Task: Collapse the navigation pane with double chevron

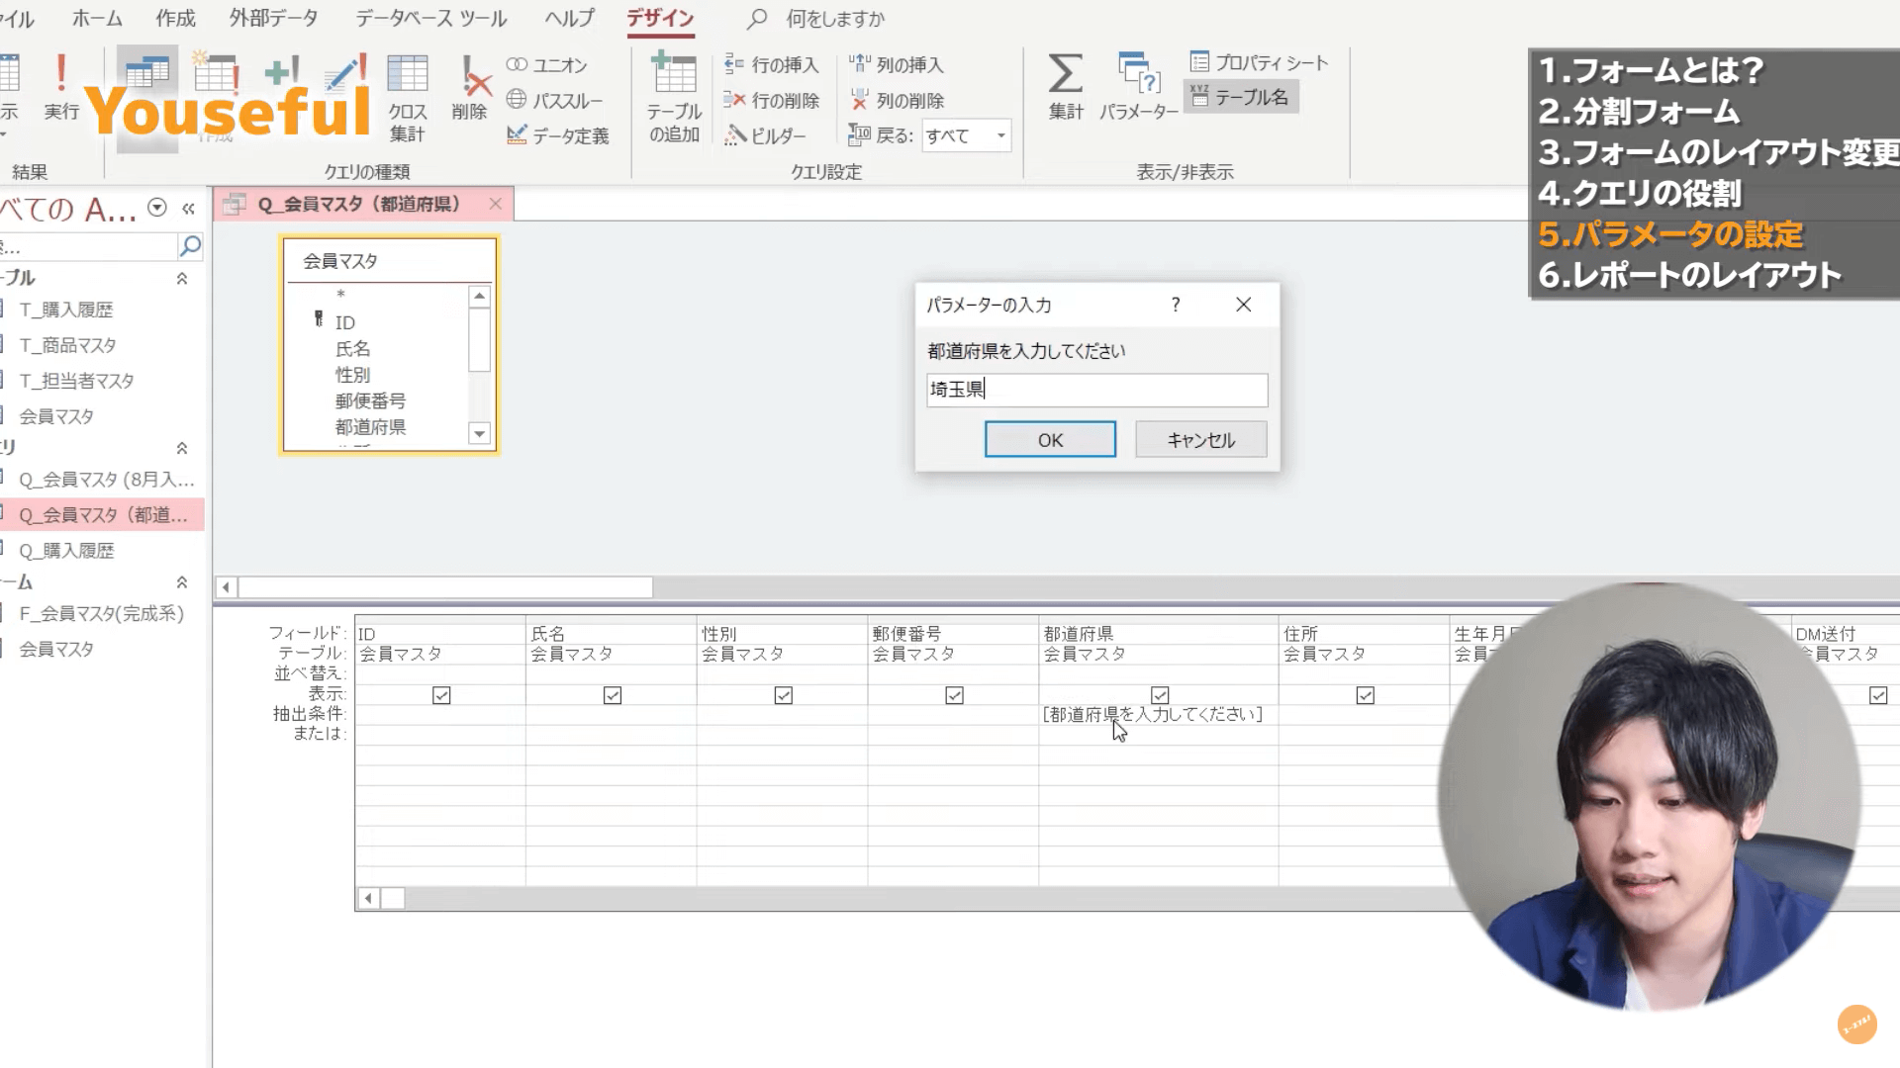Action: pos(188,209)
